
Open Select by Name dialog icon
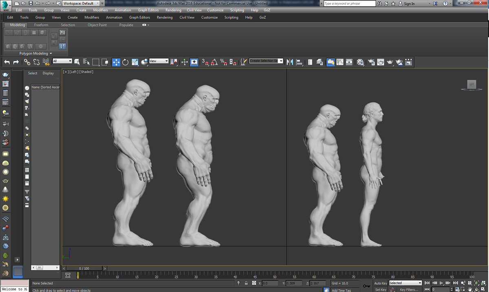click(86, 62)
